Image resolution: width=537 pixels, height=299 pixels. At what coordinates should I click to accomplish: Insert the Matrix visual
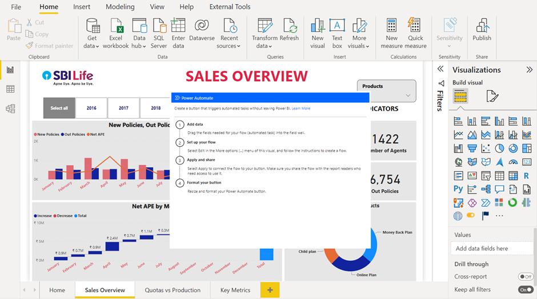point(513,176)
